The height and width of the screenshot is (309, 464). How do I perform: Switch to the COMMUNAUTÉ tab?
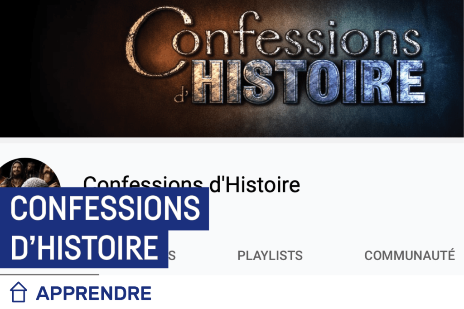[409, 255]
